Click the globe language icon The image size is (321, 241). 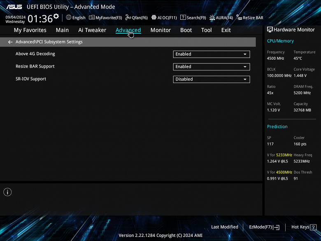coord(69,17)
